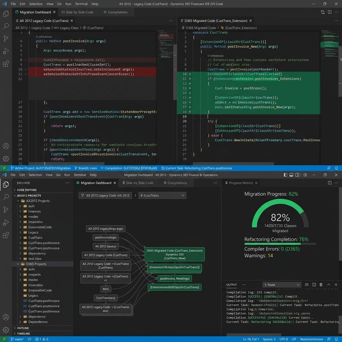
Task: Open Source Control in the top window activity bar
Action: (x=6, y=39)
